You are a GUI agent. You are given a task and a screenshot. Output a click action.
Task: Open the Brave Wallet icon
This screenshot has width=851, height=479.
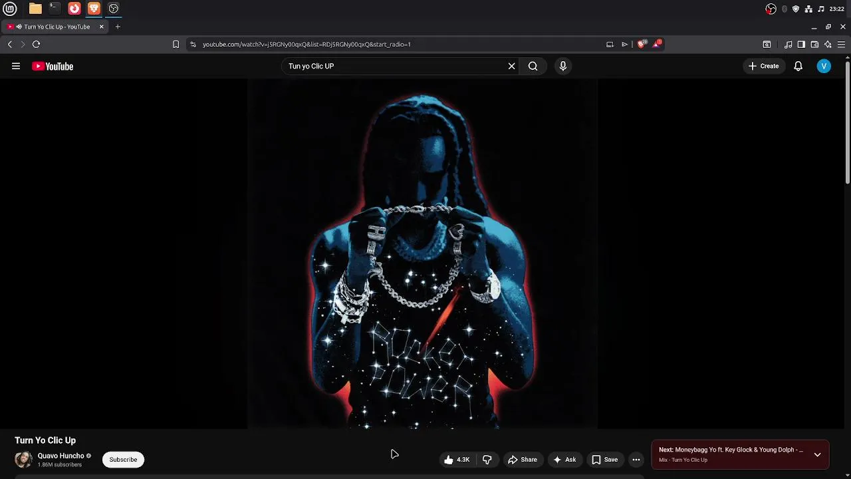(x=814, y=45)
